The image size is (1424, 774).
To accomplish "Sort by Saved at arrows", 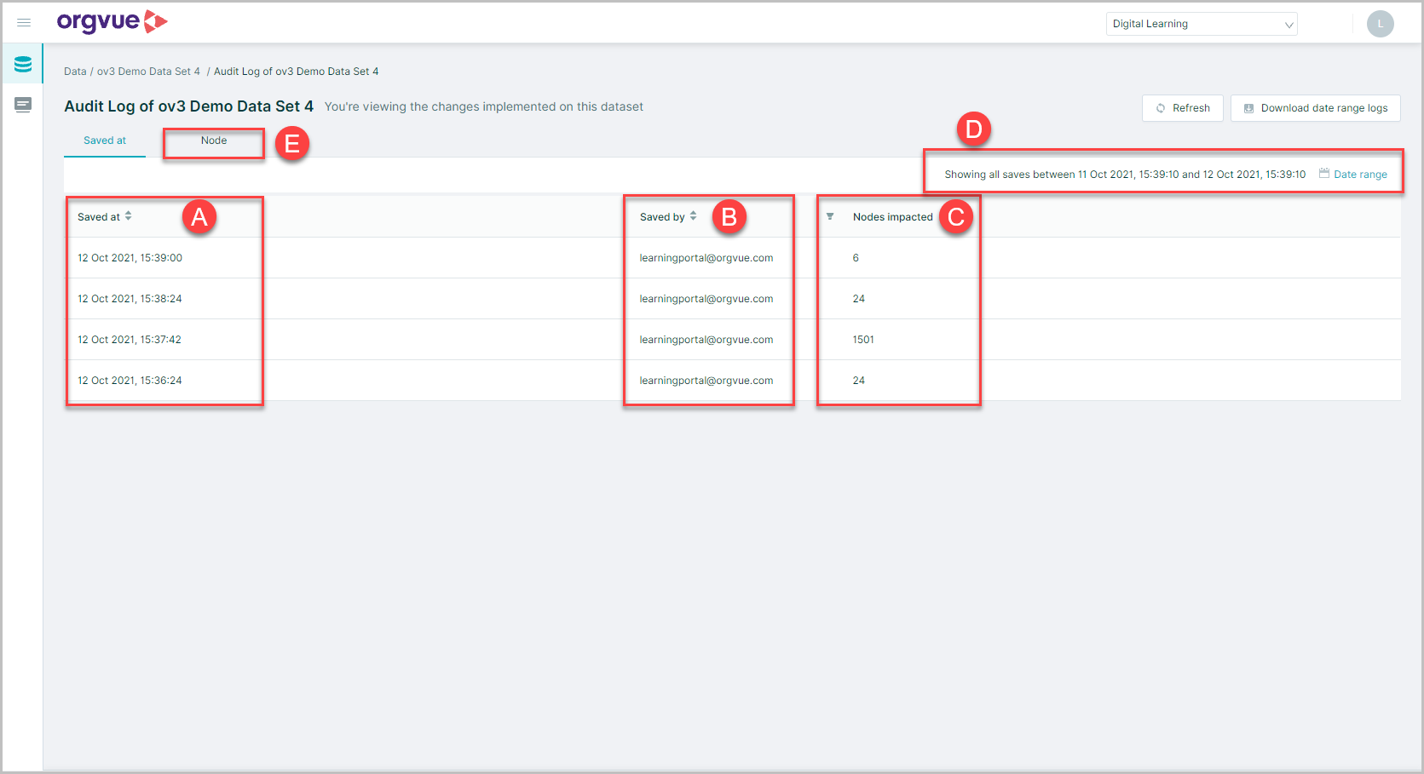I will (129, 216).
